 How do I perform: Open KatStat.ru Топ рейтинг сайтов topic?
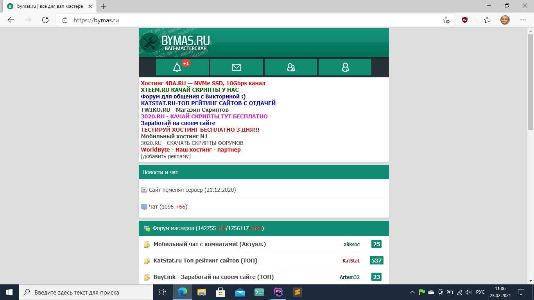tap(205, 261)
